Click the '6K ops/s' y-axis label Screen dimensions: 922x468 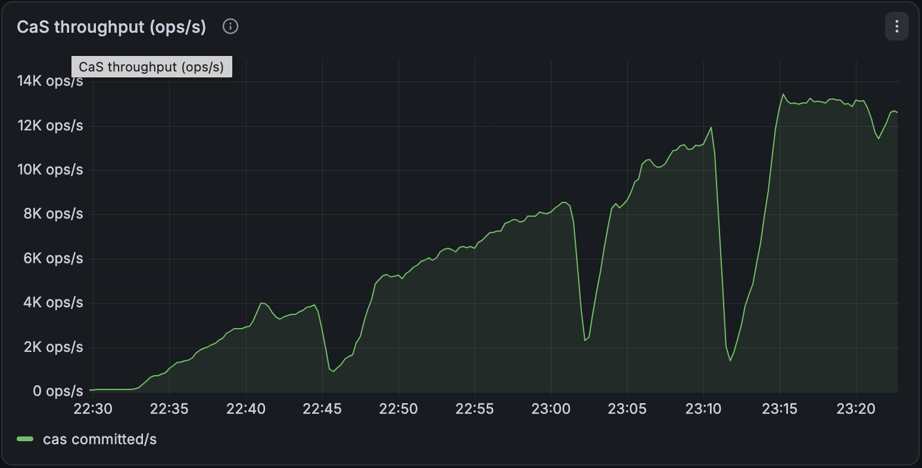(54, 258)
